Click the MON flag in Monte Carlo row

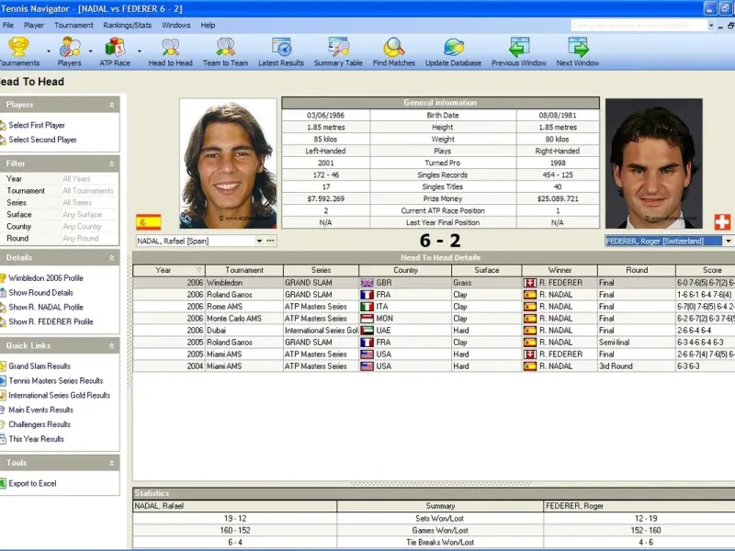tap(367, 319)
